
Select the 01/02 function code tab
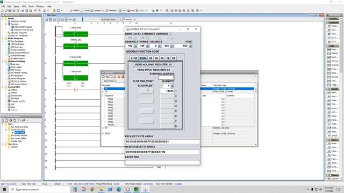[x=134, y=58]
